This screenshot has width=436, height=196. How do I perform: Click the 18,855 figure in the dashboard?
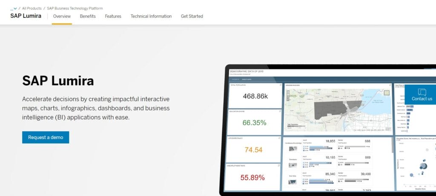(x=330, y=141)
